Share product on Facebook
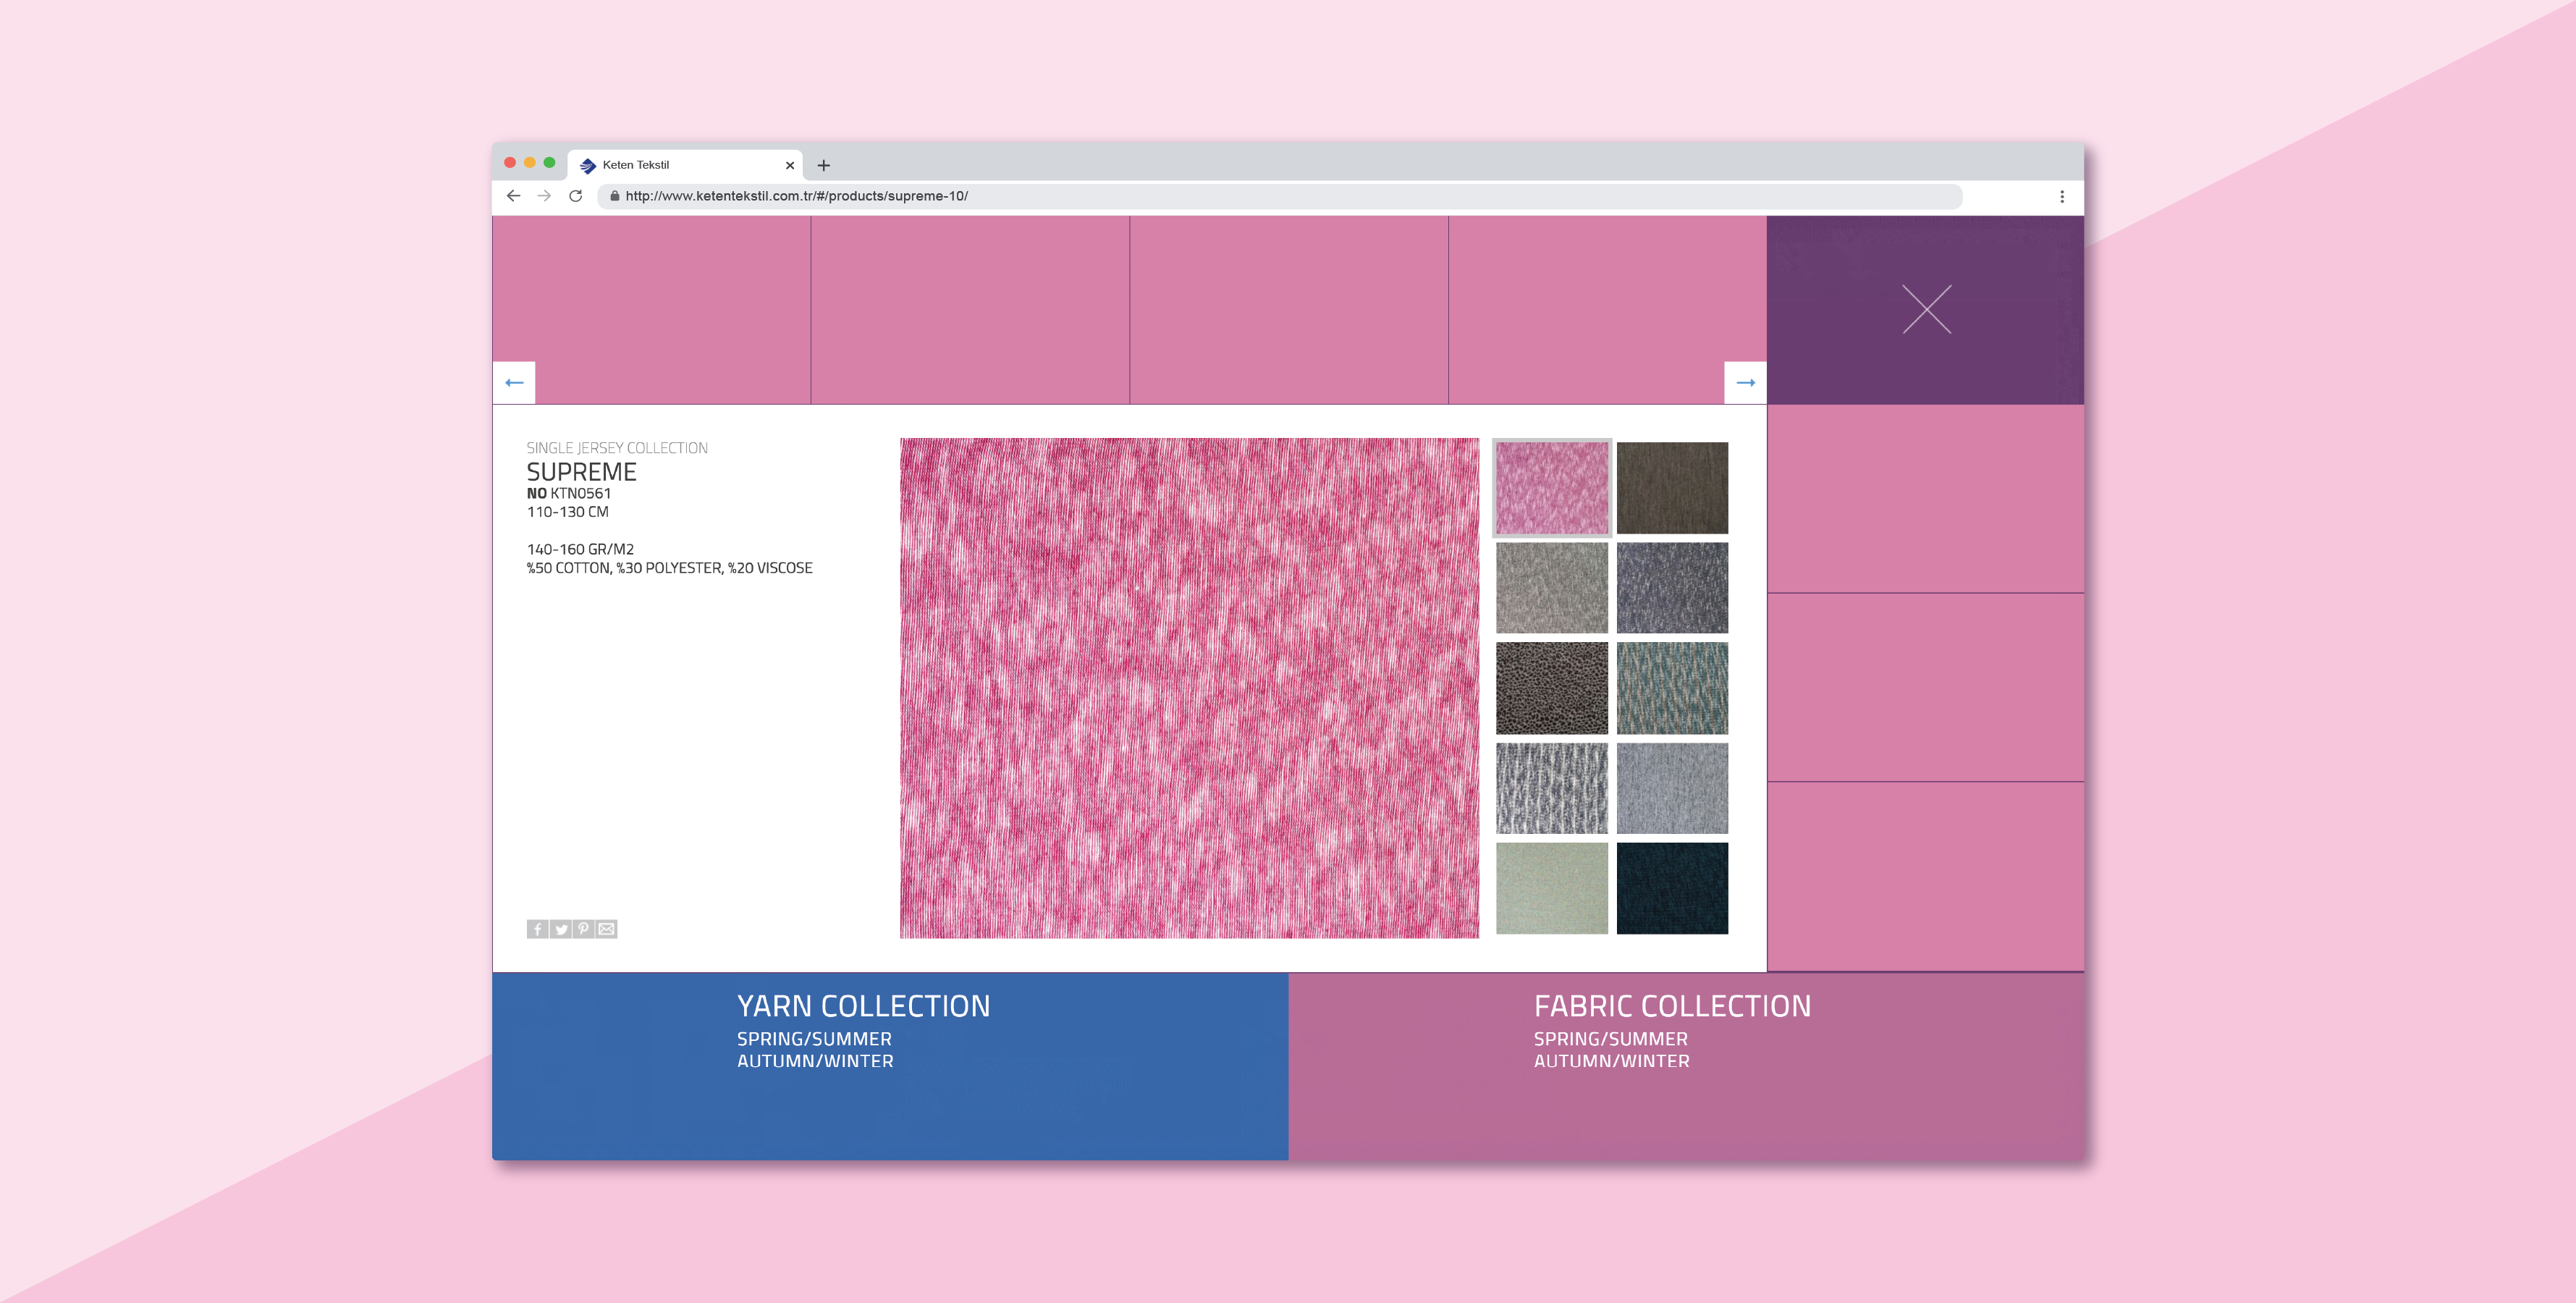Image resolution: width=2576 pixels, height=1303 pixels. pyautogui.click(x=537, y=930)
